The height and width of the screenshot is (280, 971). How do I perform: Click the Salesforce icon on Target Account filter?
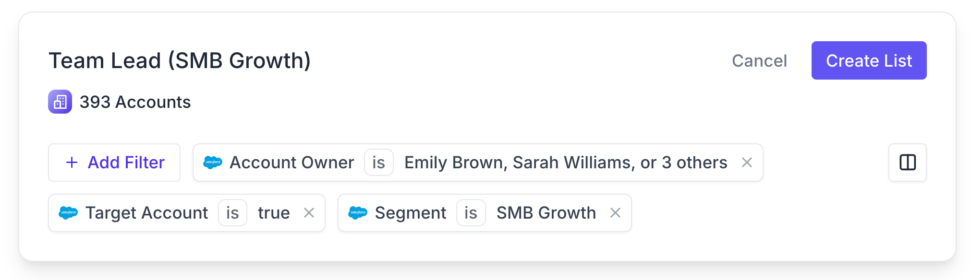[69, 213]
